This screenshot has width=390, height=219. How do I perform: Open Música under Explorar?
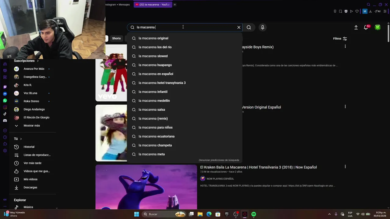(28, 207)
